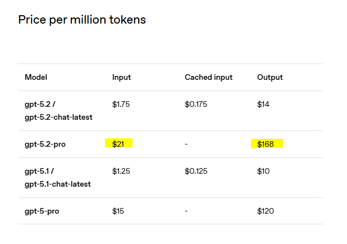Click the $1.25 input price

pos(121,171)
